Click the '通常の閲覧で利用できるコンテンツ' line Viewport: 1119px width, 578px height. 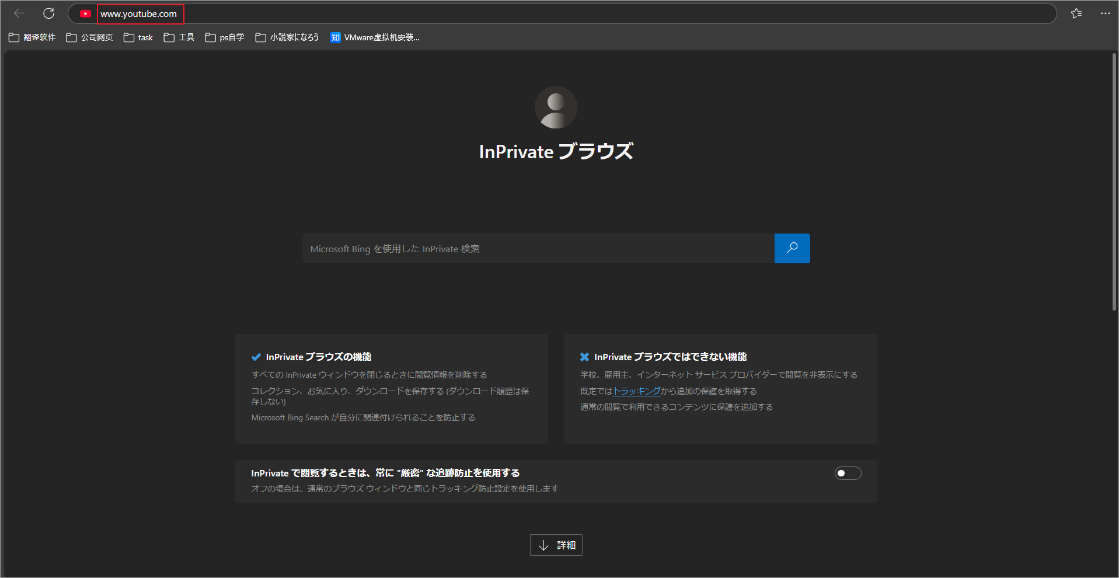[x=677, y=407]
